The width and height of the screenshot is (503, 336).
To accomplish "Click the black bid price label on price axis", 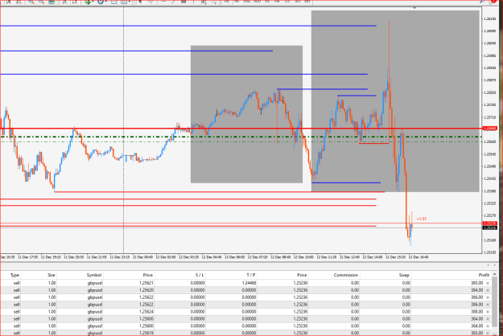I will 490,227.
